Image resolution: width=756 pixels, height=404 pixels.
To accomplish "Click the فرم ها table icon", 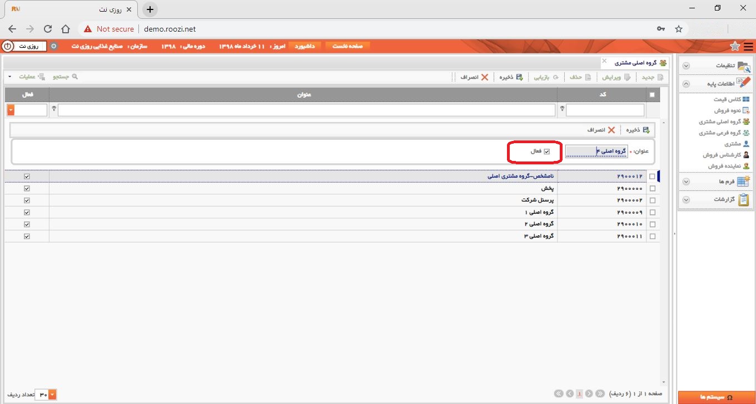I will pos(743,181).
